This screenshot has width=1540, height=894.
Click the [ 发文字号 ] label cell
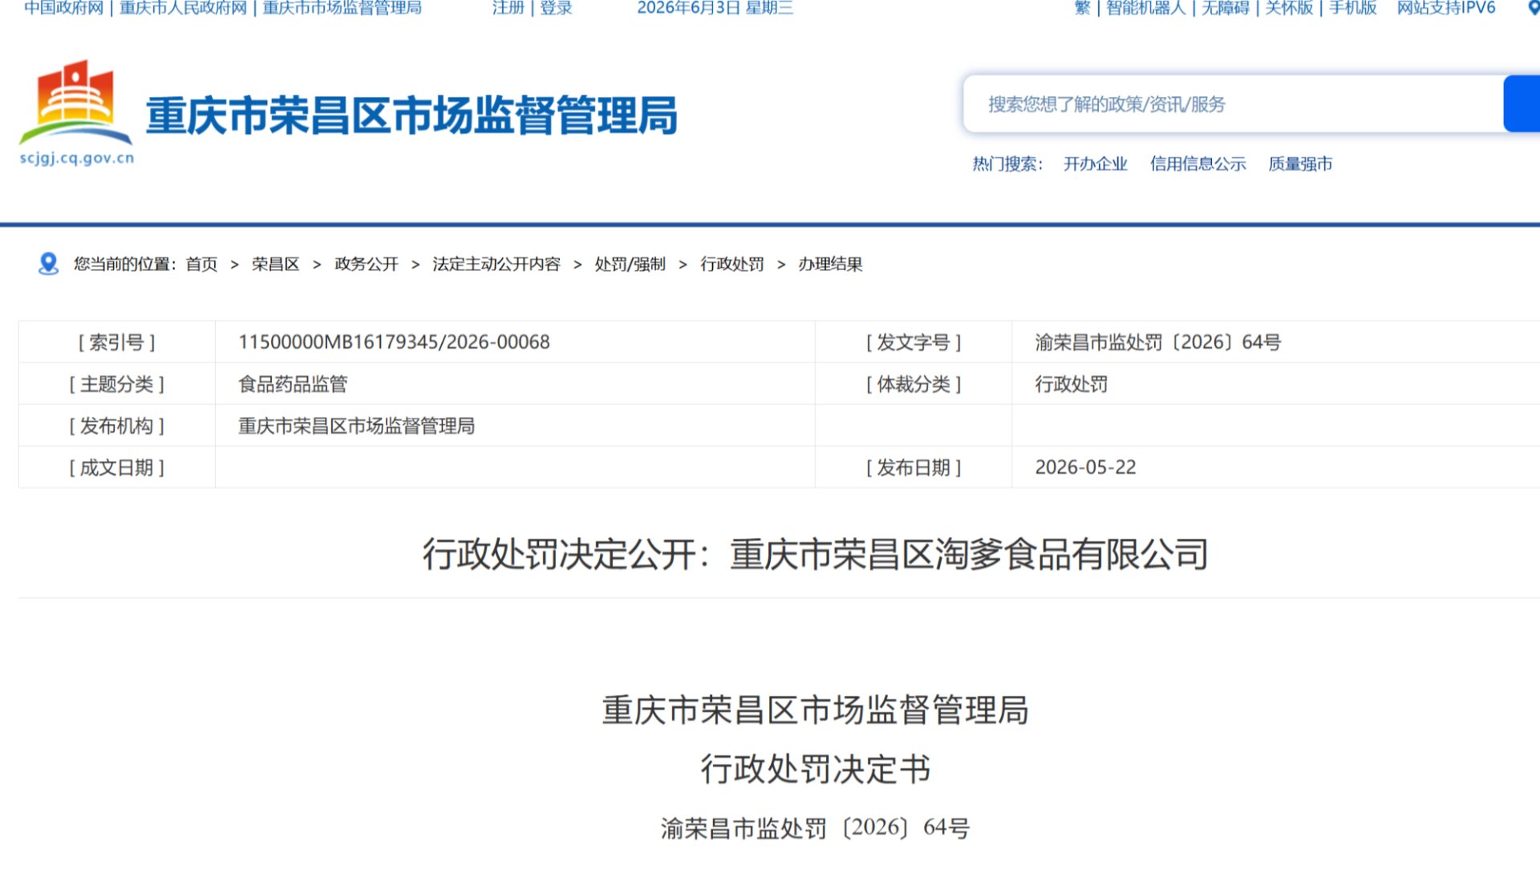914,342
